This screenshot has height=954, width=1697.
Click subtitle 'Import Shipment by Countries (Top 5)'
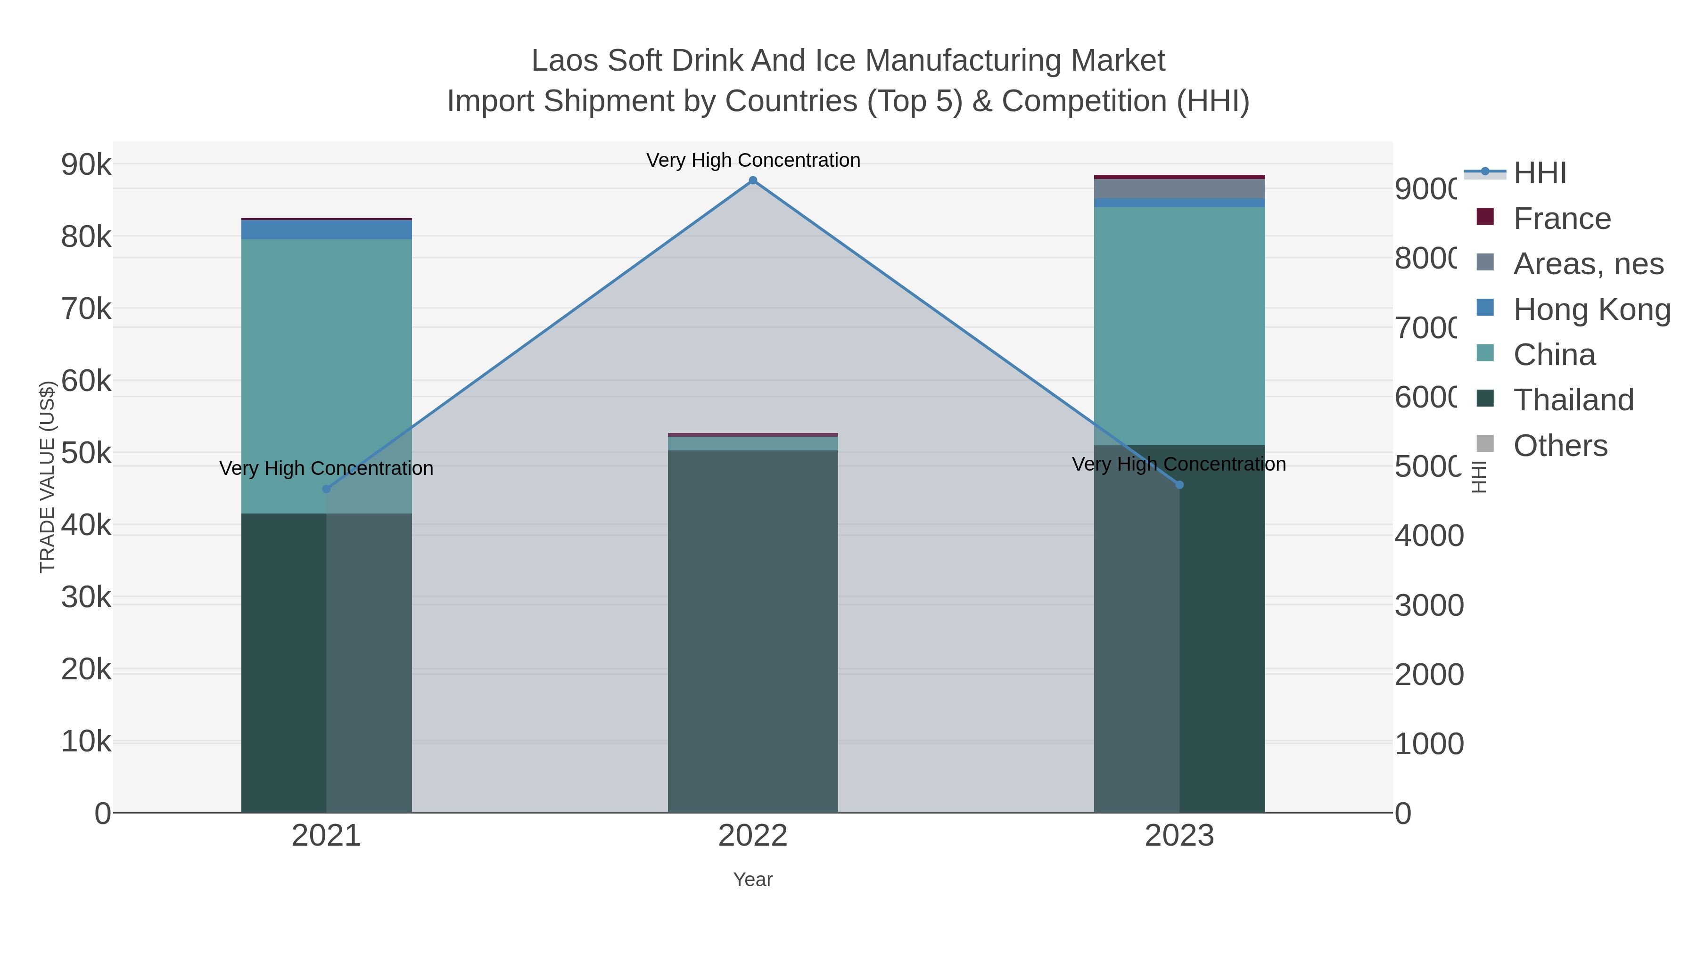coord(704,101)
